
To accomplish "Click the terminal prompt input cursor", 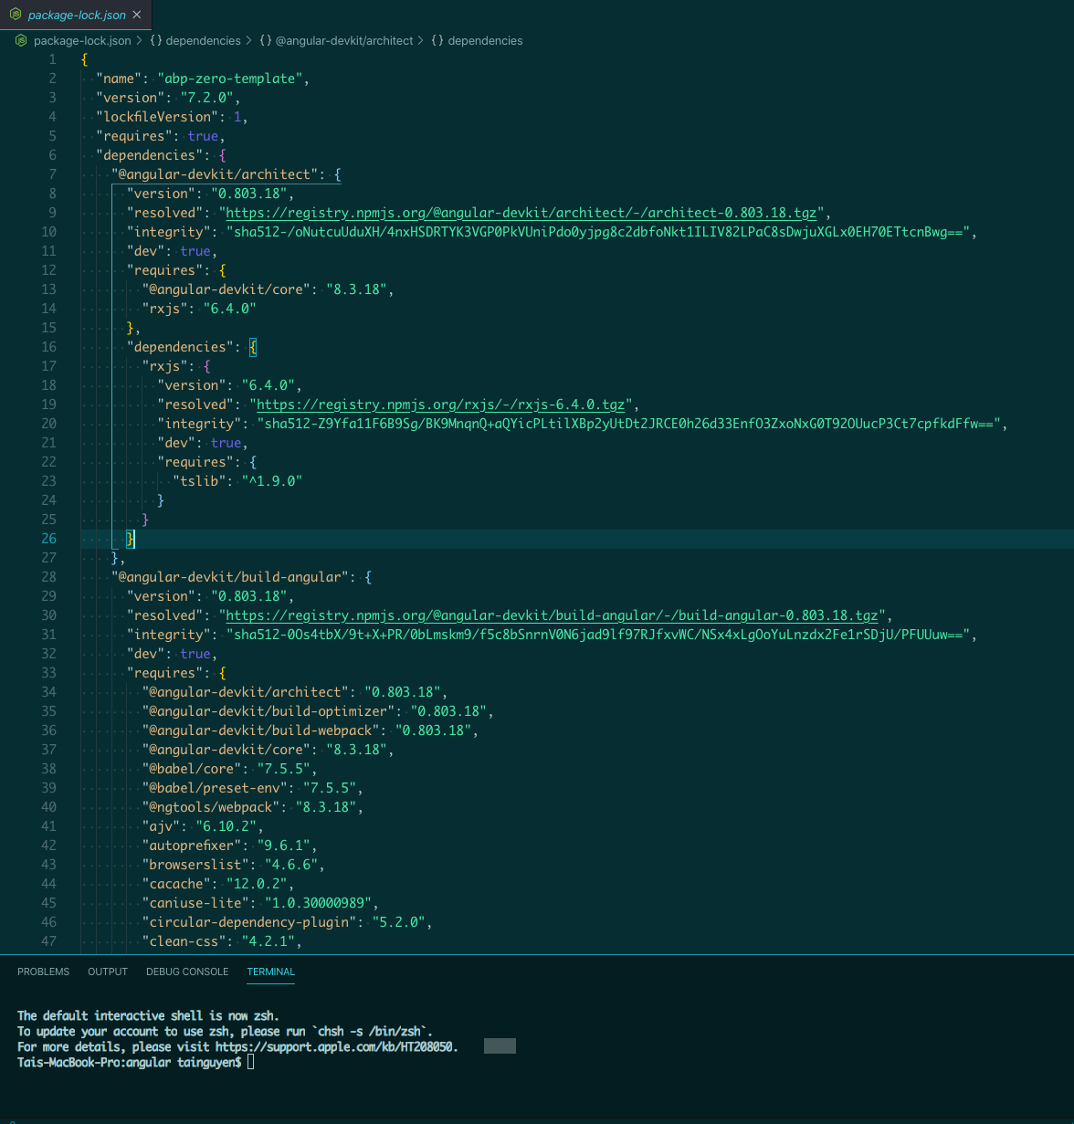I will pos(250,1062).
